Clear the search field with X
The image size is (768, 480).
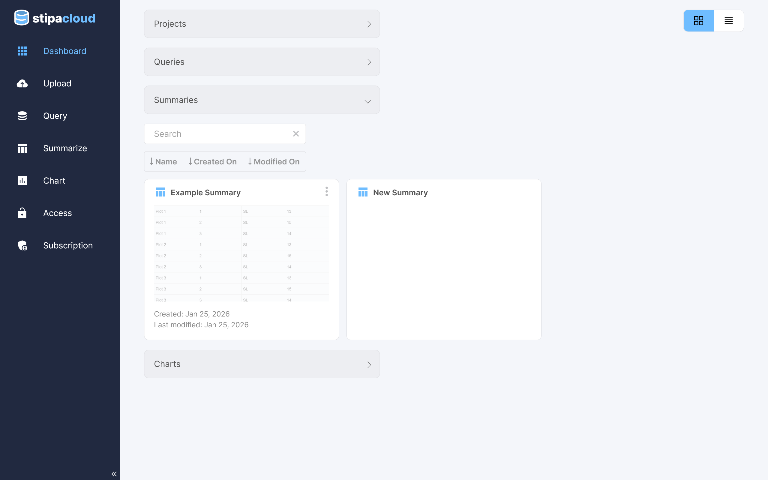pyautogui.click(x=296, y=134)
